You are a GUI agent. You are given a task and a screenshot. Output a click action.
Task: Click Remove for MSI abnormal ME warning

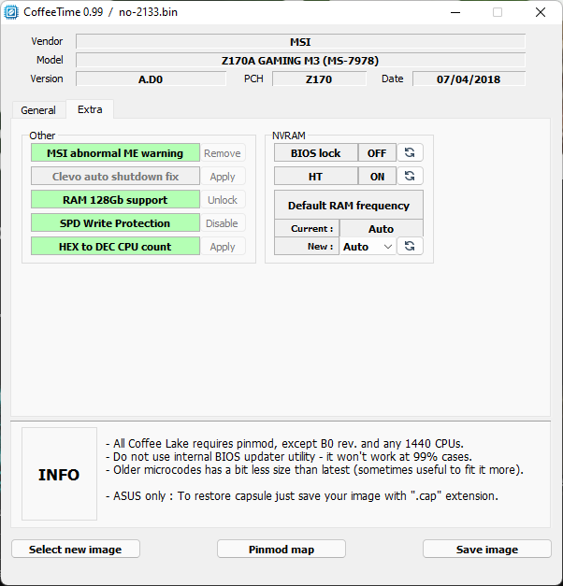click(x=223, y=153)
